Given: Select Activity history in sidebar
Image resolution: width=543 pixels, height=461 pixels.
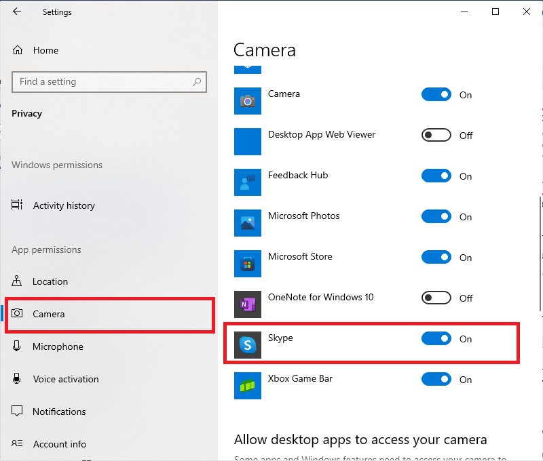Looking at the screenshot, I should pos(64,205).
